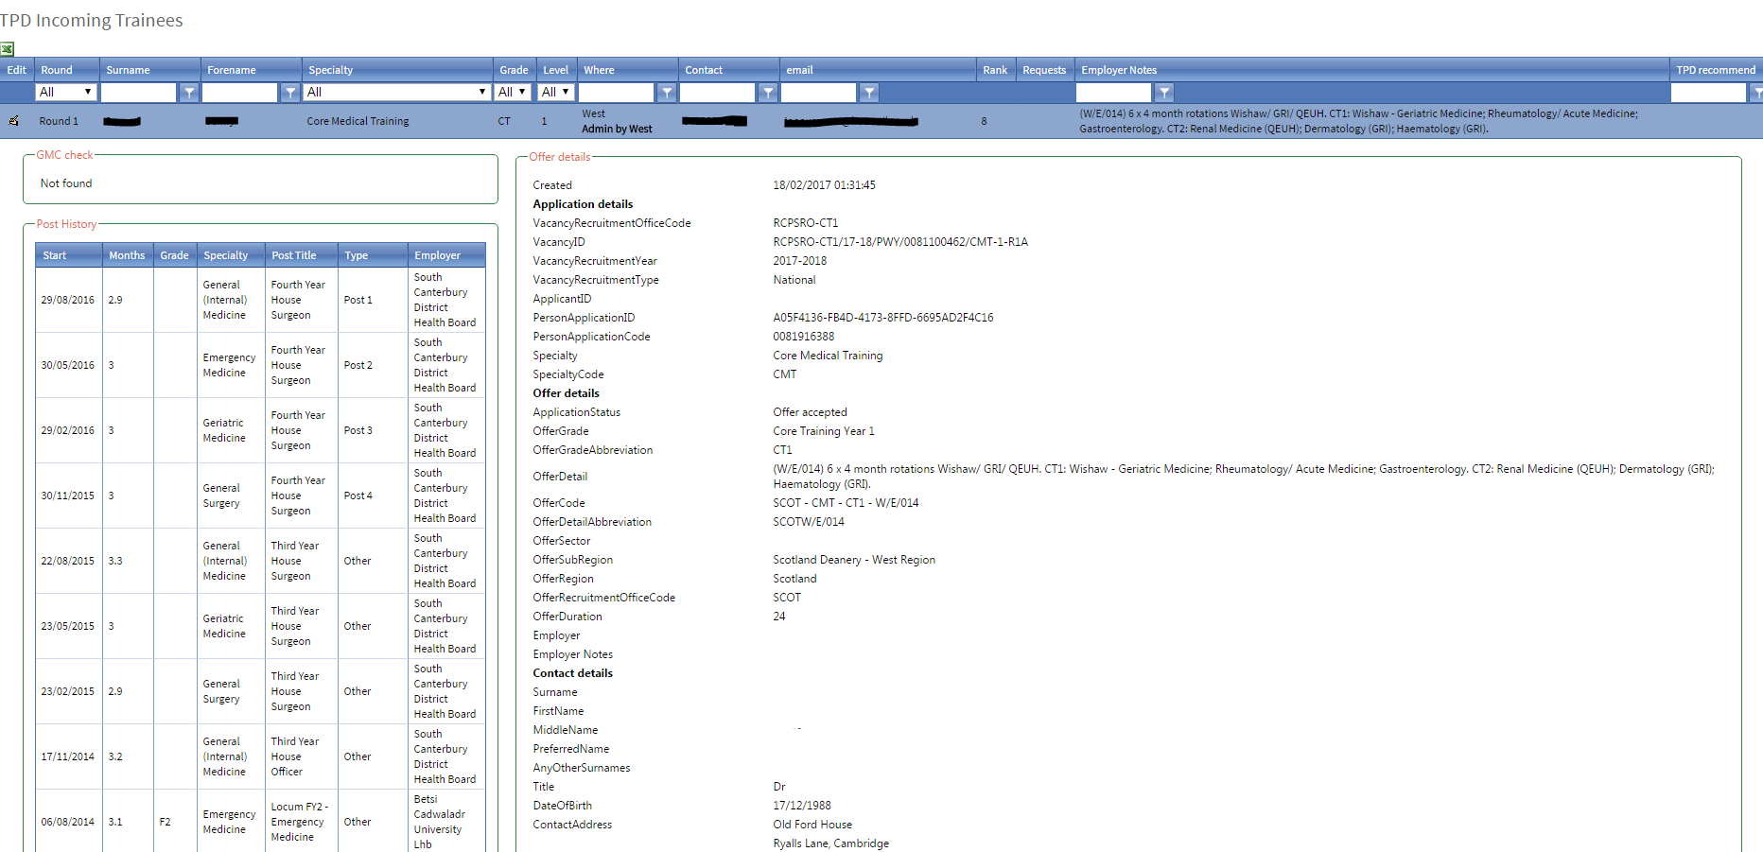Open the Grade filter dropdown

coord(512,92)
